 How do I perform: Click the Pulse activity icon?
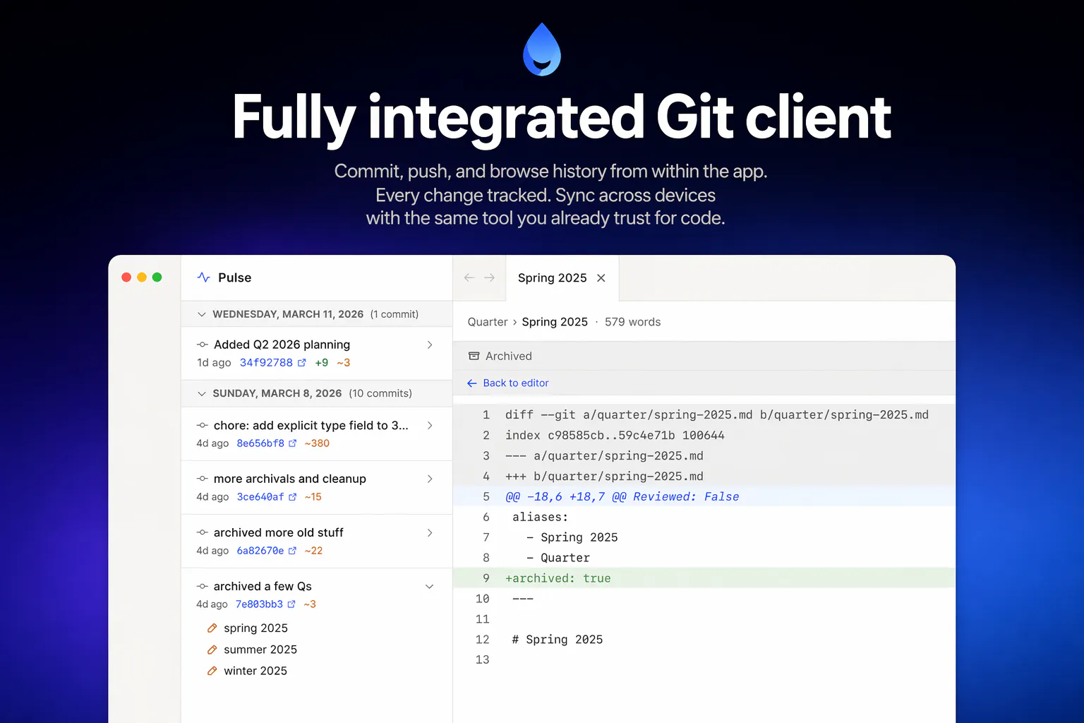203,277
